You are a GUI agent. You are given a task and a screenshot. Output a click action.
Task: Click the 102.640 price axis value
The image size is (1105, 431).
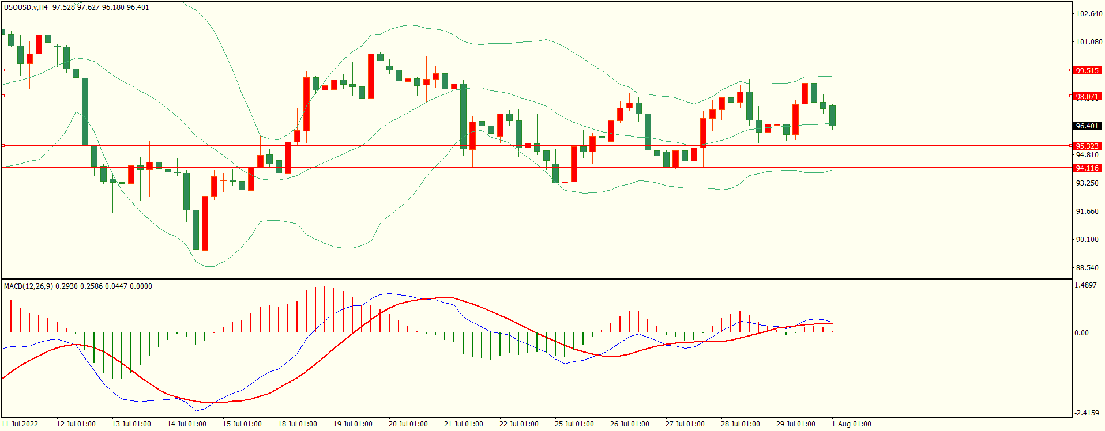pyautogui.click(x=1089, y=14)
